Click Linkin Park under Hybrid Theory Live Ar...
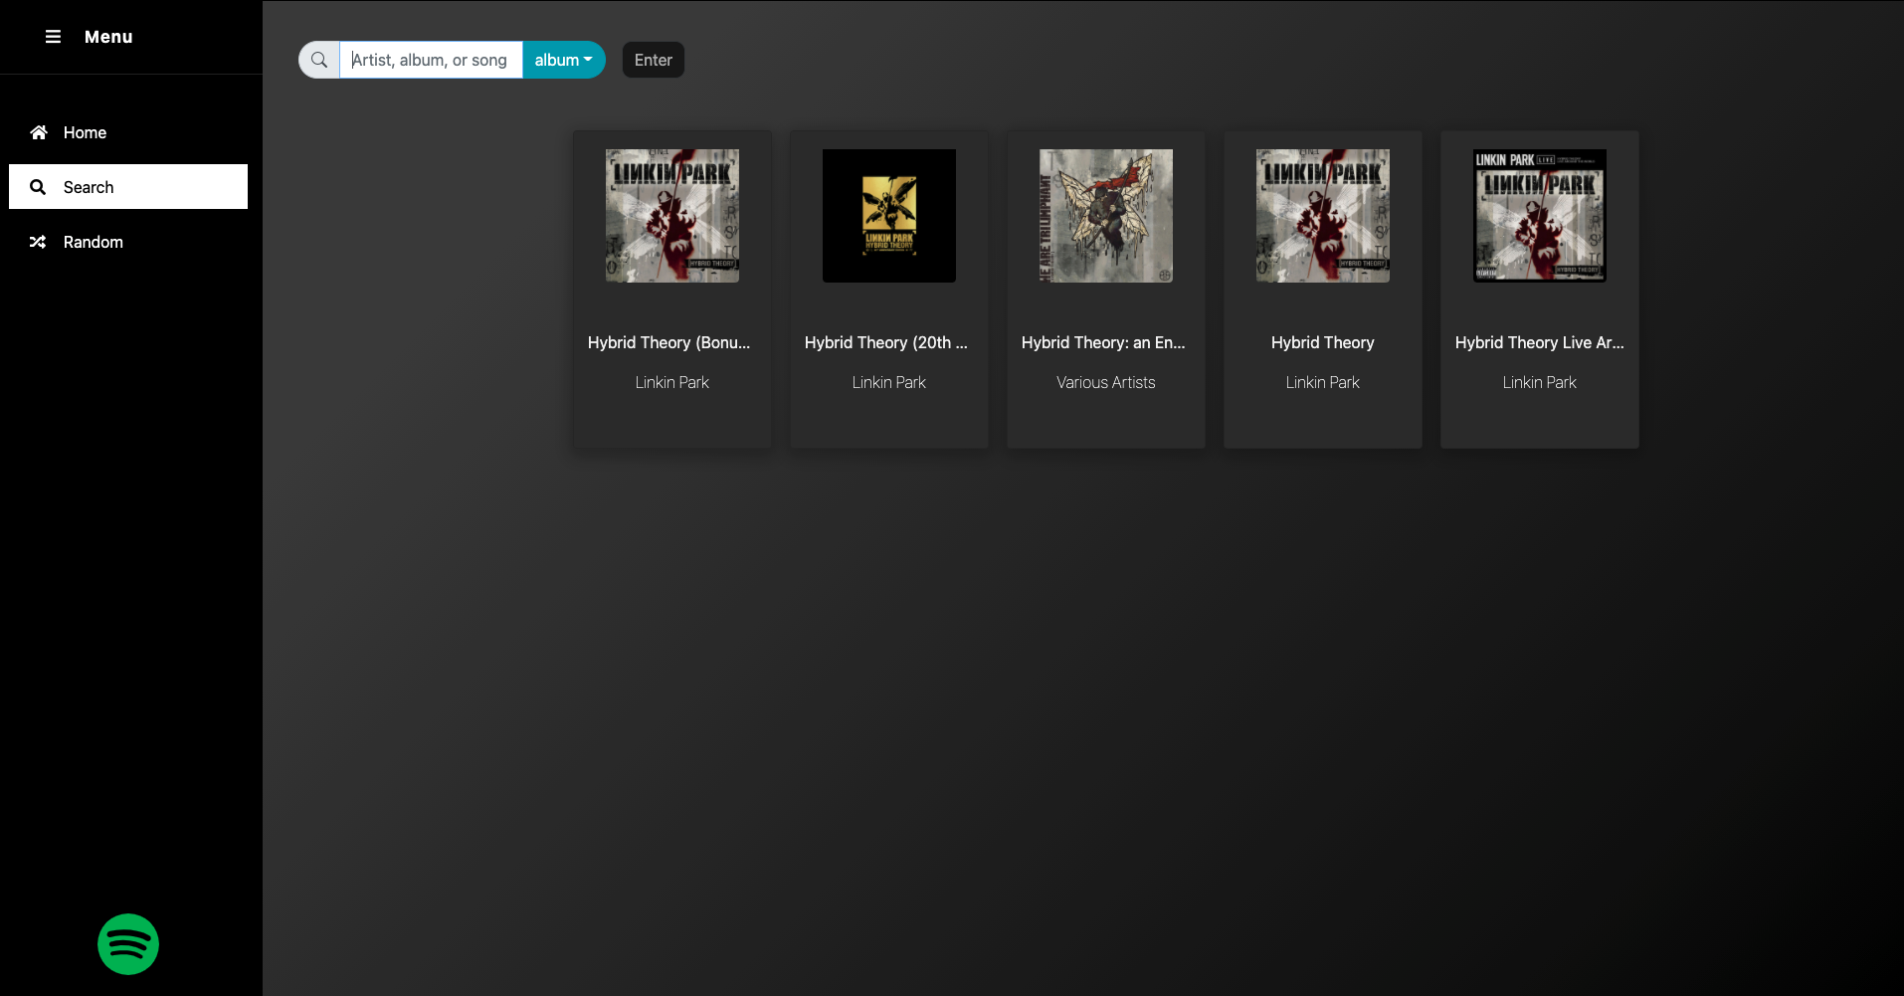 click(1540, 382)
